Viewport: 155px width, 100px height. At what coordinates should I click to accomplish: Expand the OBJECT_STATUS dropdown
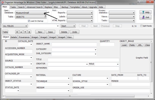tap(31, 84)
